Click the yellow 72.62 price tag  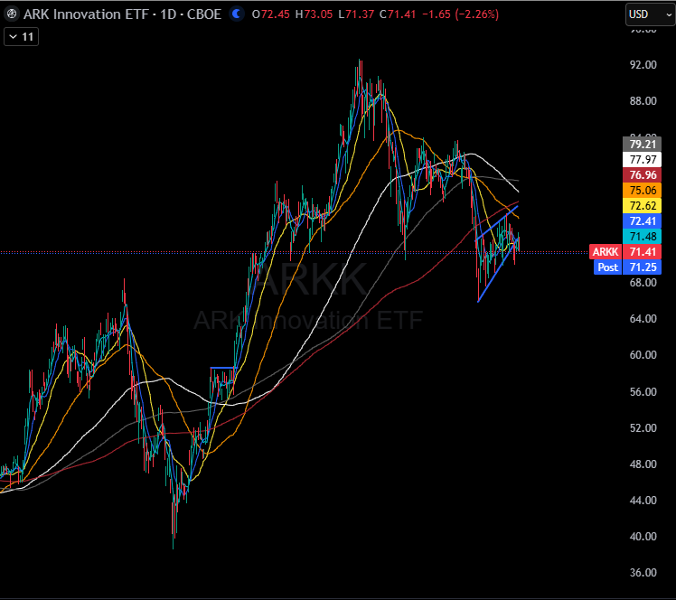click(643, 206)
